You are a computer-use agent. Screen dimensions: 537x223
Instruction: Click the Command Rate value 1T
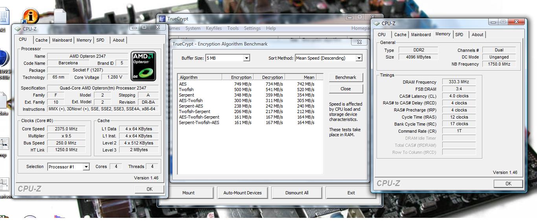(x=459, y=131)
